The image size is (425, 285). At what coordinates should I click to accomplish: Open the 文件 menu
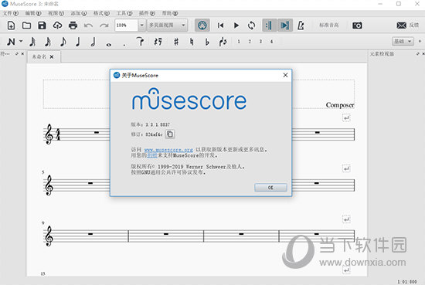(11, 13)
